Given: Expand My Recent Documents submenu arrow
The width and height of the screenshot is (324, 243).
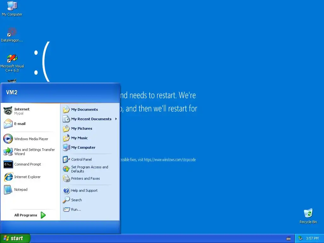Looking at the screenshot, I should click(116, 119).
